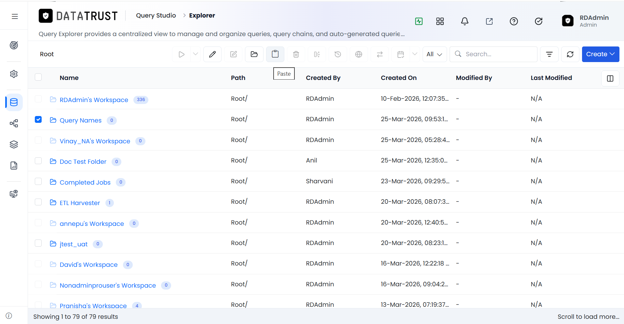Click the pencil edit icon in toolbar
The image size is (624, 324).
pos(212,54)
